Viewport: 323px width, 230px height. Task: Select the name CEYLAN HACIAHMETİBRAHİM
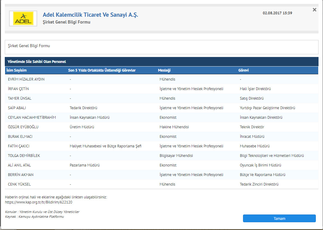pyautogui.click(x=32, y=117)
